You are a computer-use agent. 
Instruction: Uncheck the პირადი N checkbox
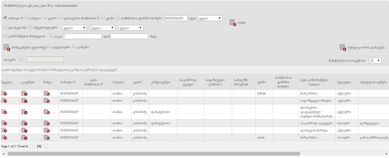coord(5,18)
